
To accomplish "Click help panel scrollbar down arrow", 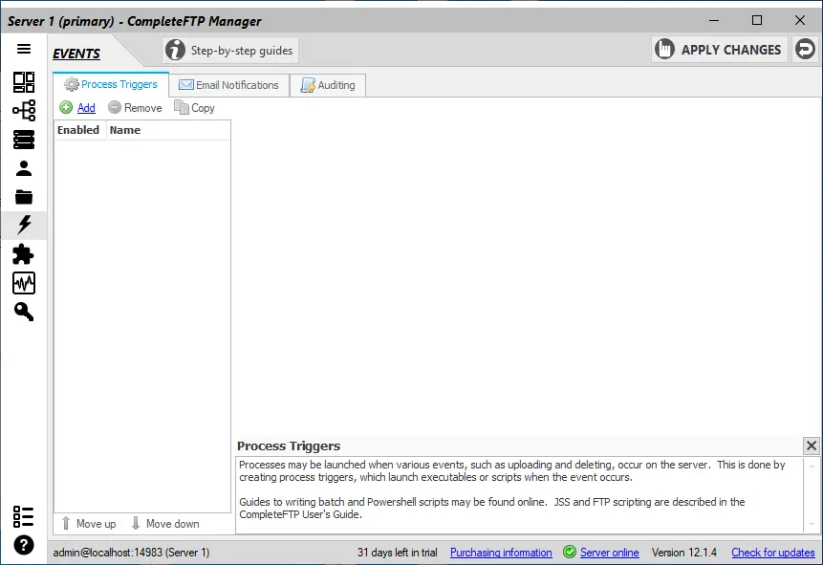I will [812, 524].
